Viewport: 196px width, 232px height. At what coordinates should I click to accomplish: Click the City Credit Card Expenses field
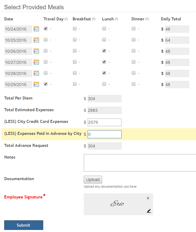click(104, 122)
